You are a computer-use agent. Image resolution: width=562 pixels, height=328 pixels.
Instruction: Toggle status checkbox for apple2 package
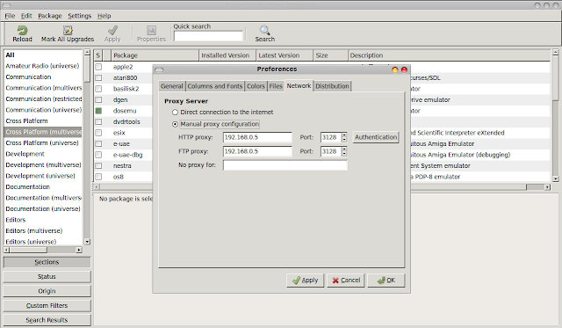tap(98, 67)
